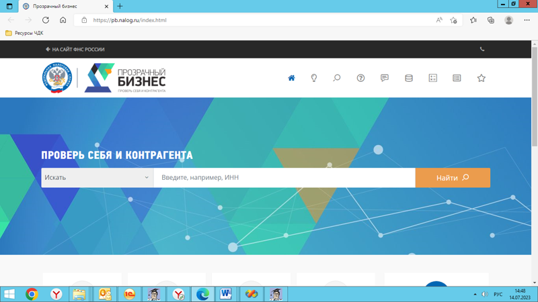This screenshot has width=538, height=302.
Task: Switch the РУС input language indicator
Action: (498, 294)
